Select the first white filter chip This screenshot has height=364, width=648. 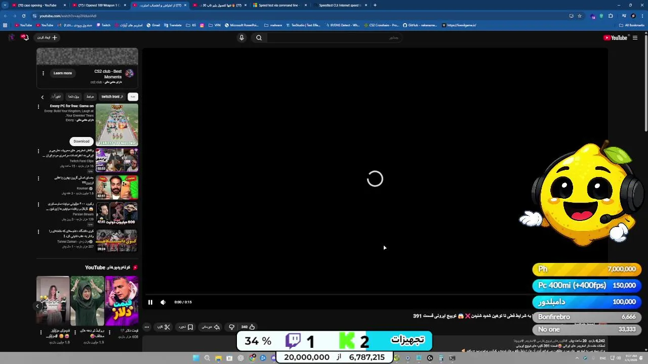click(133, 97)
